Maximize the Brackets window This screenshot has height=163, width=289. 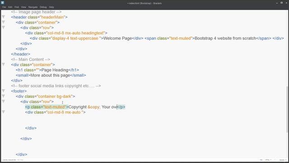pos(282,3)
